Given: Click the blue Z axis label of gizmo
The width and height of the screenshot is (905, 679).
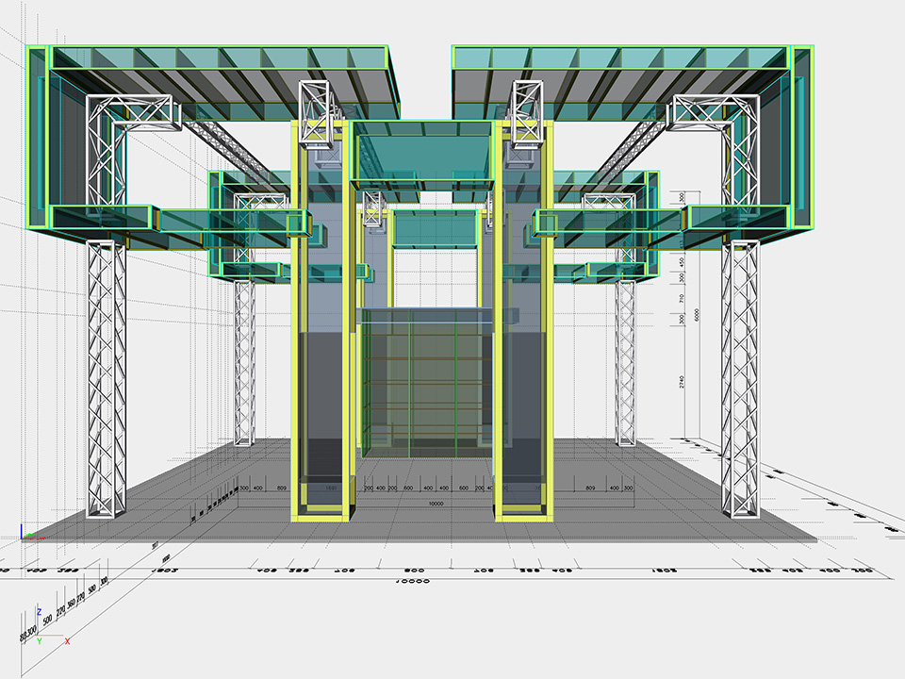Looking at the screenshot, I should click(38, 611).
